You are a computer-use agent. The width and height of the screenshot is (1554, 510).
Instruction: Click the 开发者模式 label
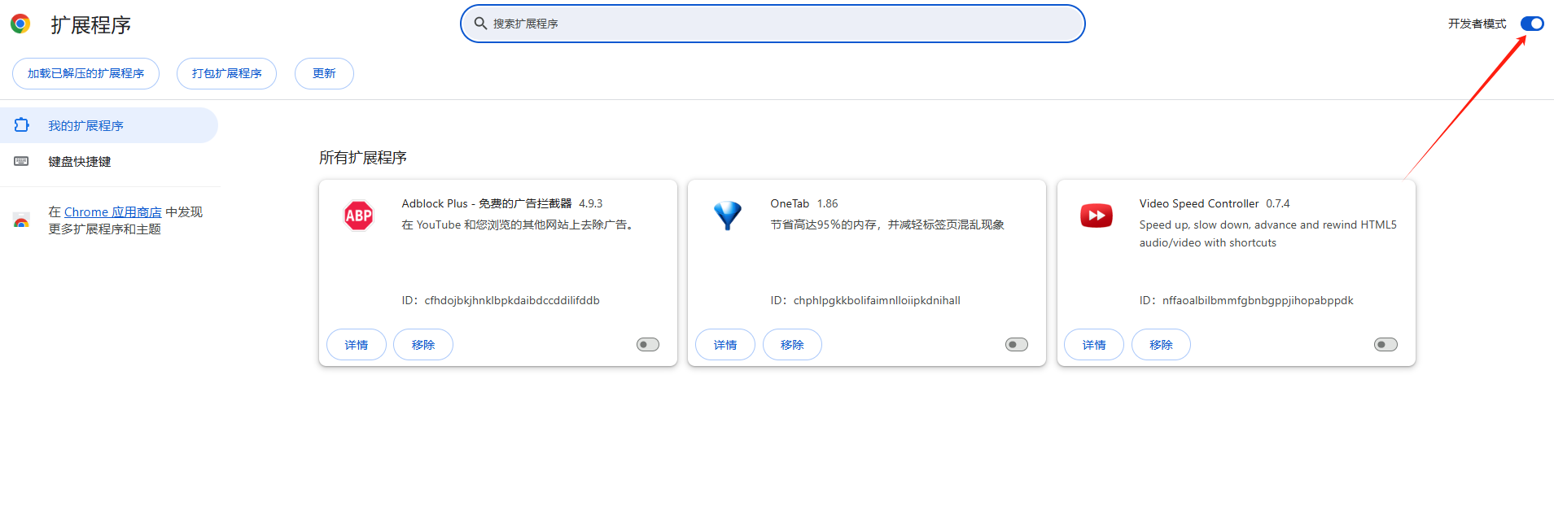click(1477, 24)
